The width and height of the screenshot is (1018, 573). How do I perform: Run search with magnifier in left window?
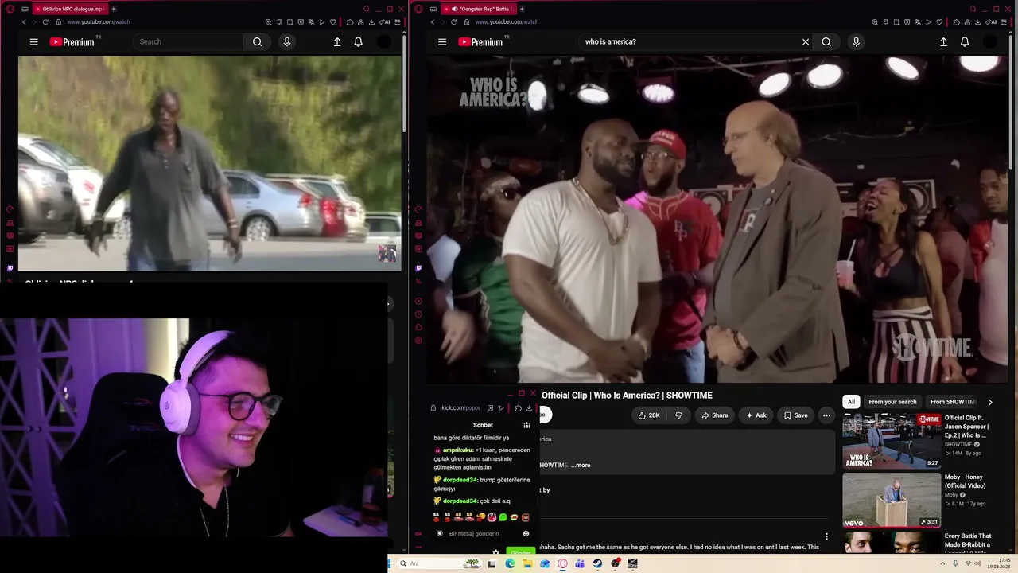pyautogui.click(x=257, y=42)
